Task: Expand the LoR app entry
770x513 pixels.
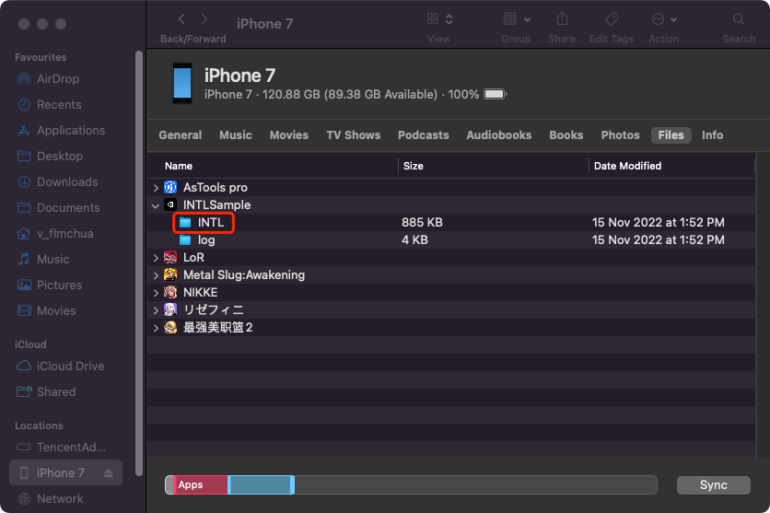Action: point(156,258)
